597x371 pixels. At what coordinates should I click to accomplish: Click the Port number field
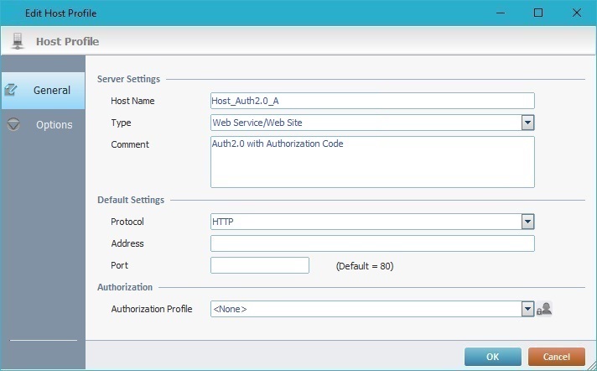[260, 265]
